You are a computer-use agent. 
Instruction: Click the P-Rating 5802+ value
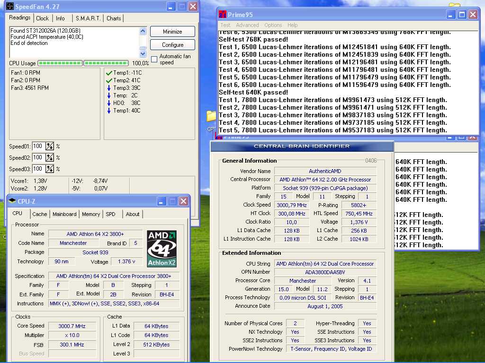(359, 205)
